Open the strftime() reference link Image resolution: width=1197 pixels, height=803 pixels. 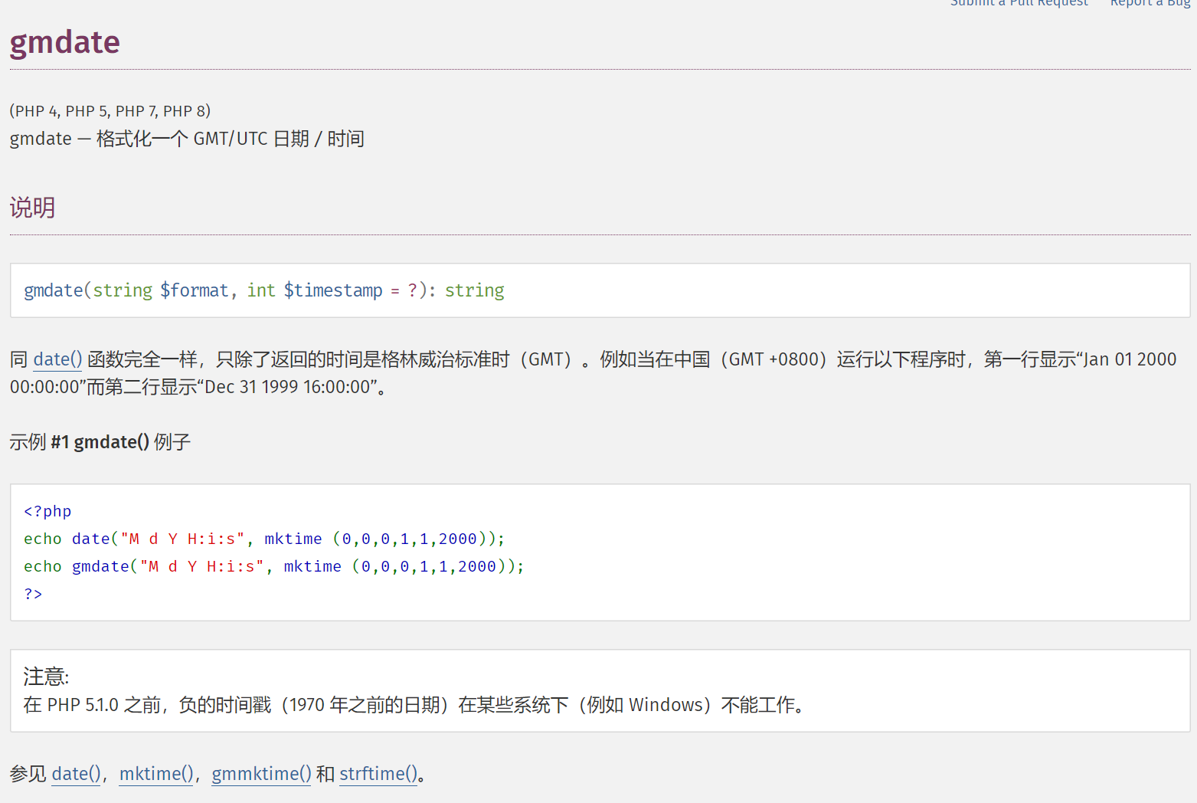pyautogui.click(x=378, y=774)
